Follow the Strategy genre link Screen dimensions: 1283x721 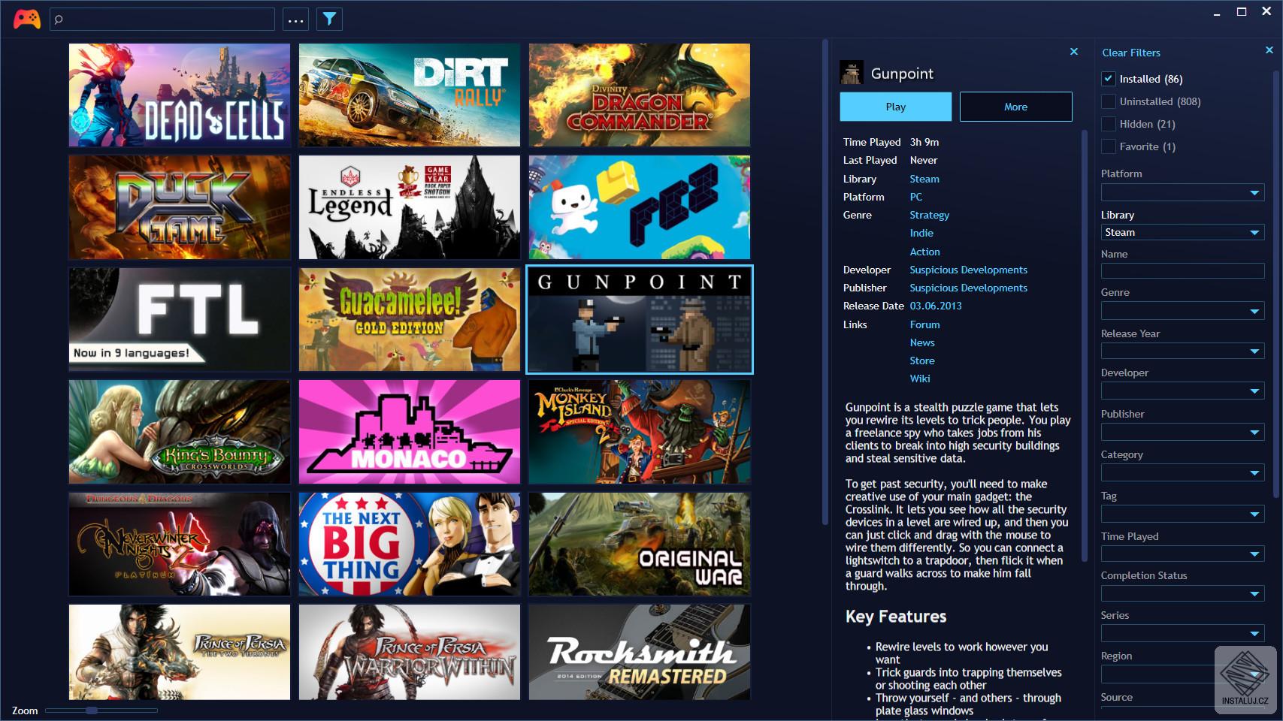[929, 215]
